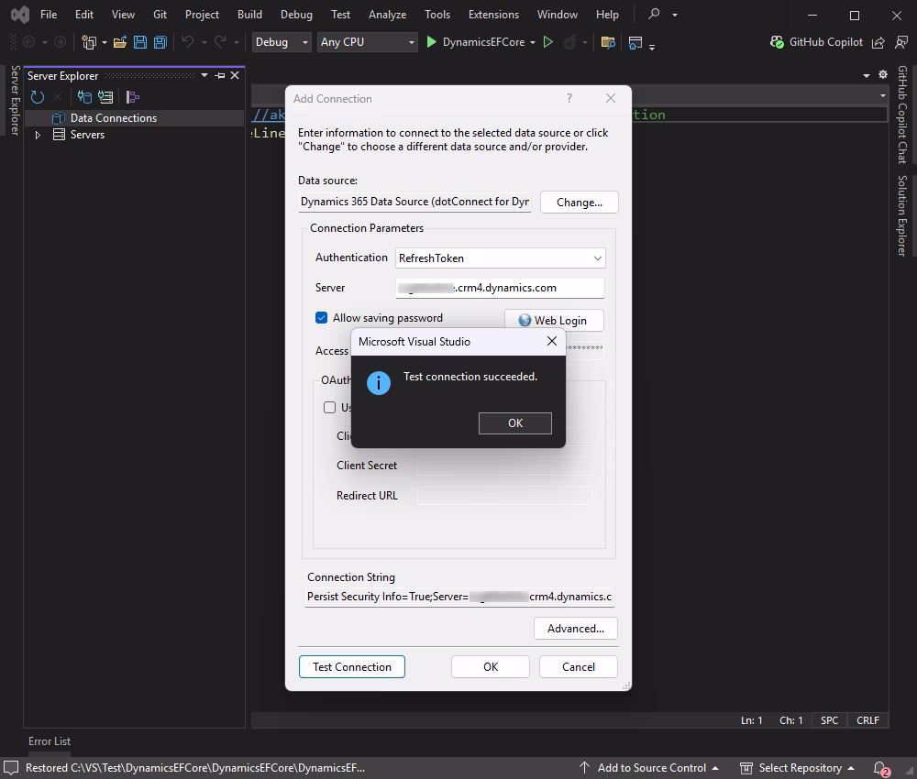This screenshot has width=917, height=779.
Task: Open the Authentication dropdown showing RefreshToken
Action: point(500,258)
